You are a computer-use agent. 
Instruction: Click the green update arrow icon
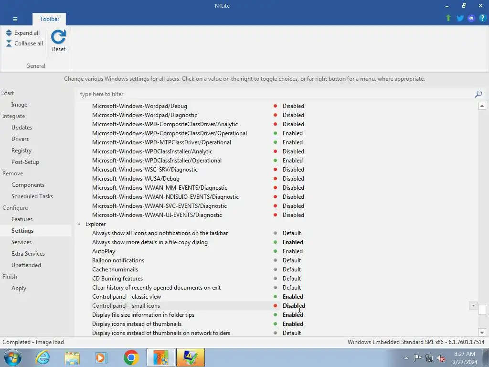pos(448,18)
